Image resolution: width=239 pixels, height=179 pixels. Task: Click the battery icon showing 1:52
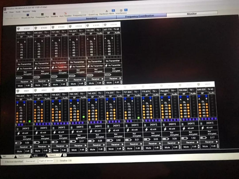[184, 138]
